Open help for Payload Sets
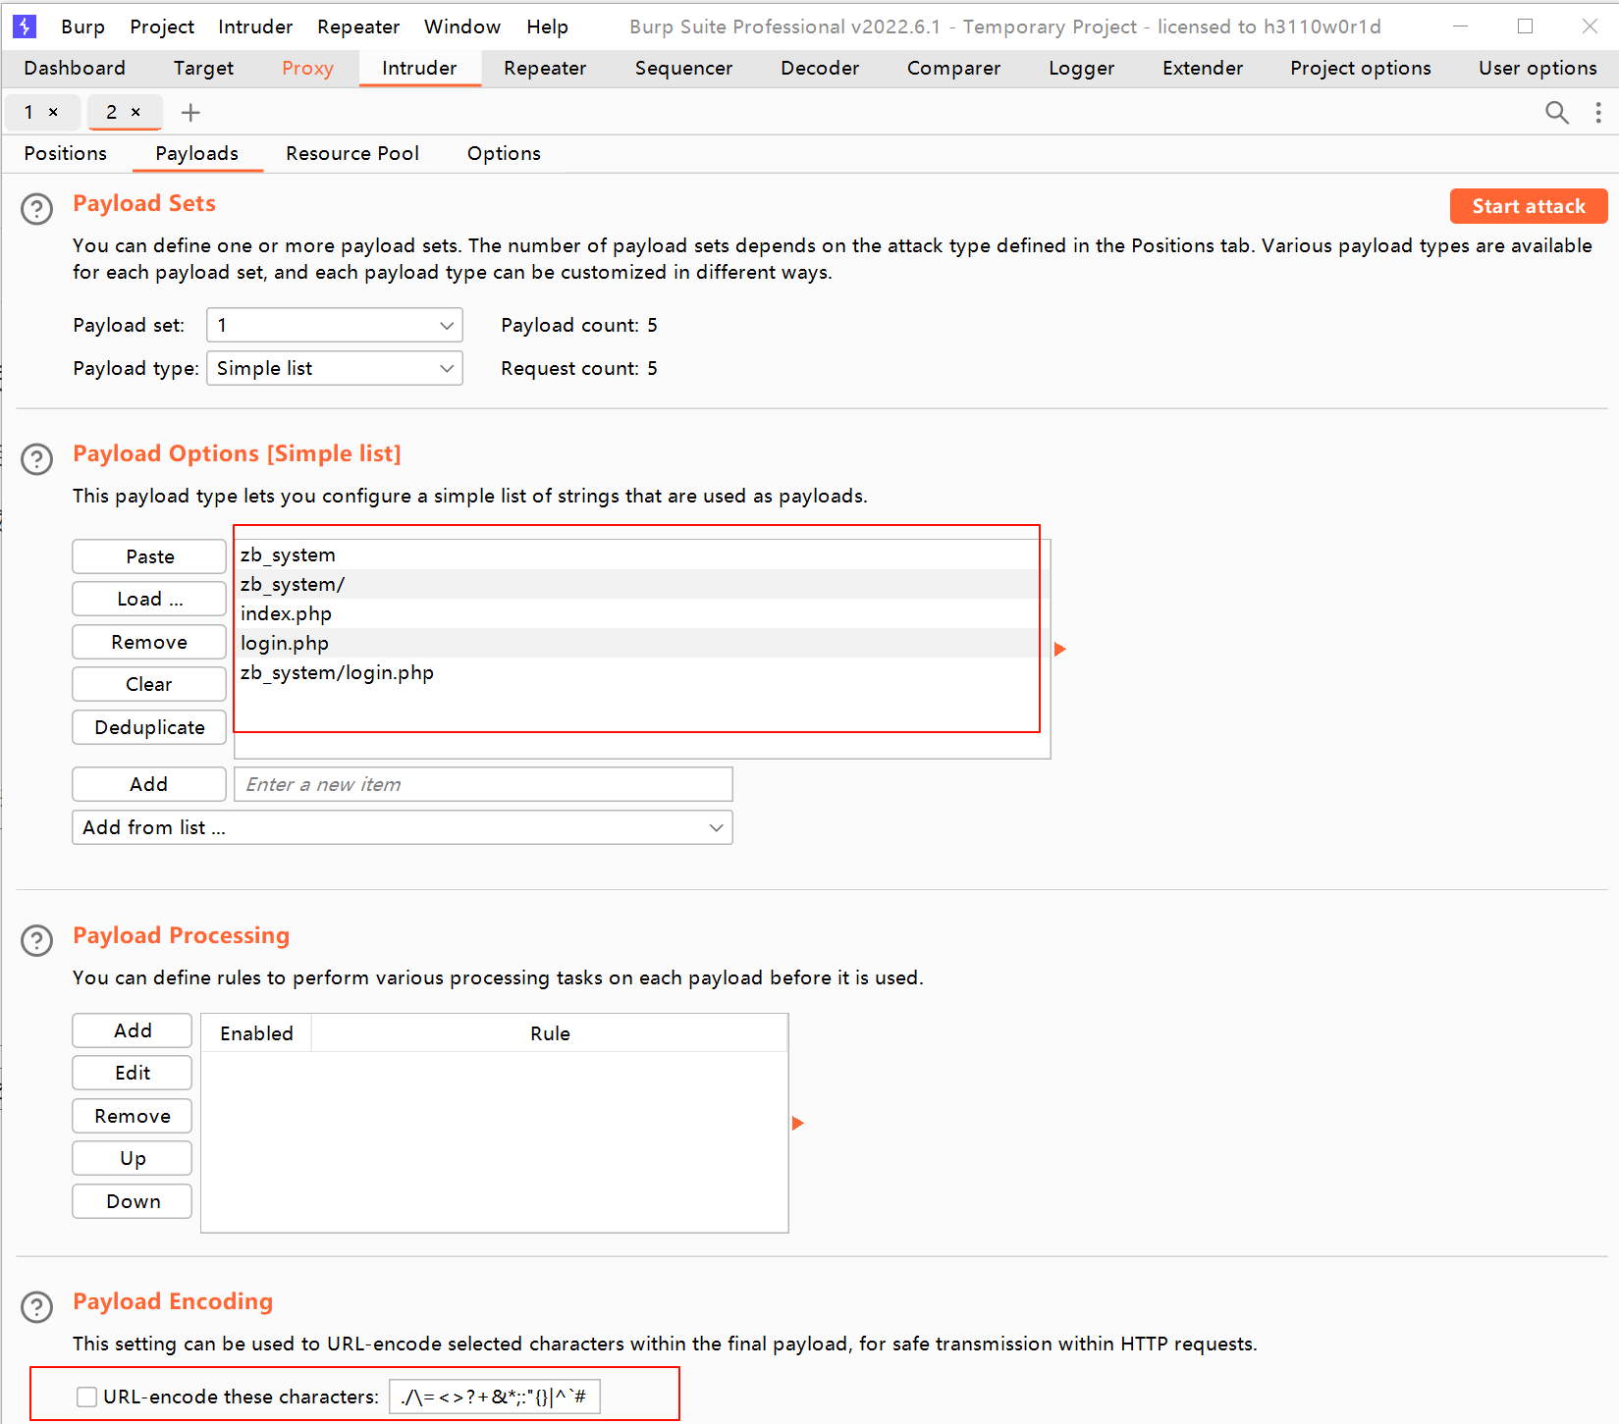The image size is (1619, 1424). (x=37, y=209)
